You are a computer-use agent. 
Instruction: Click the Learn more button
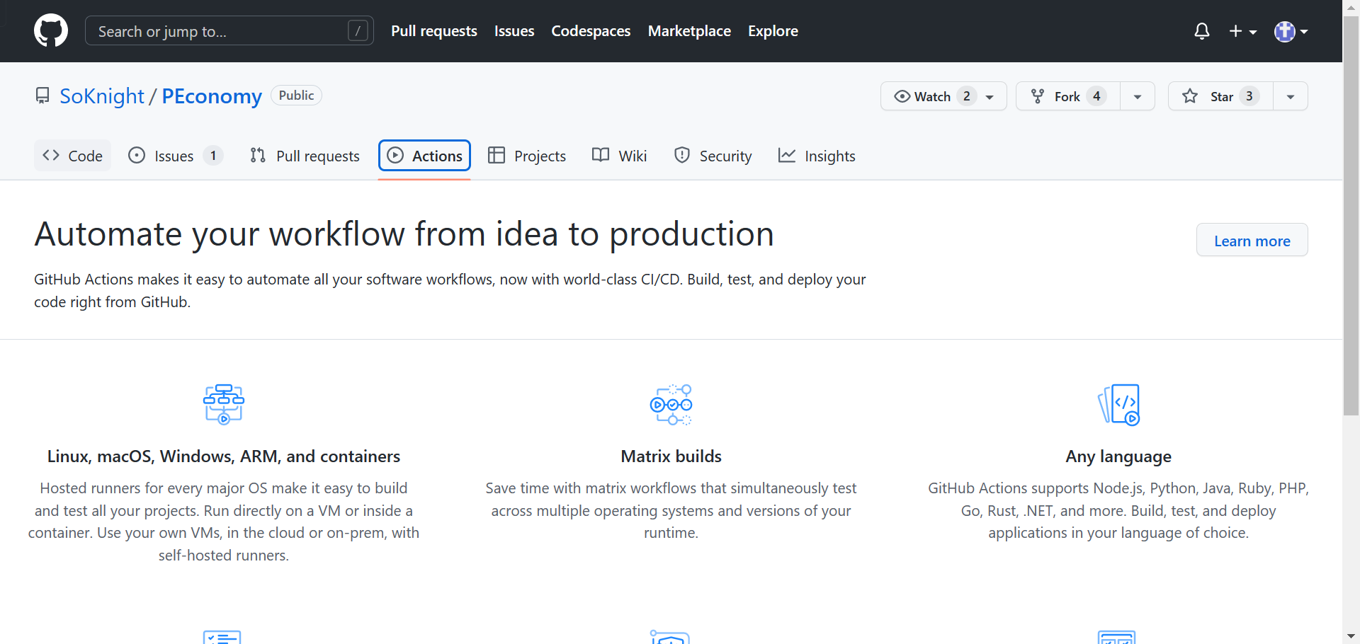coord(1252,241)
